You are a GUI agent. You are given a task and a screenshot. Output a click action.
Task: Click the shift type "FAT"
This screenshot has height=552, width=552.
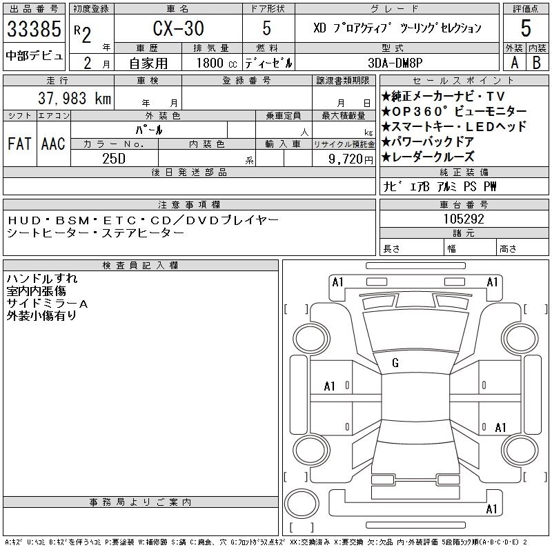point(19,144)
